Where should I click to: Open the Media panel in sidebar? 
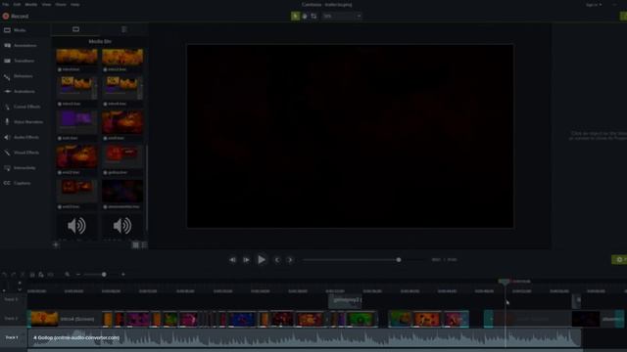15,30
